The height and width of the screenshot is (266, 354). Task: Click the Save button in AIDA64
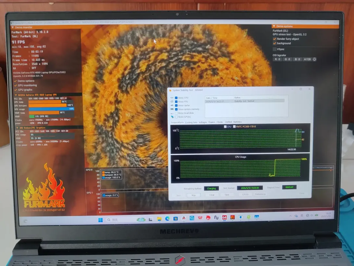(227, 194)
